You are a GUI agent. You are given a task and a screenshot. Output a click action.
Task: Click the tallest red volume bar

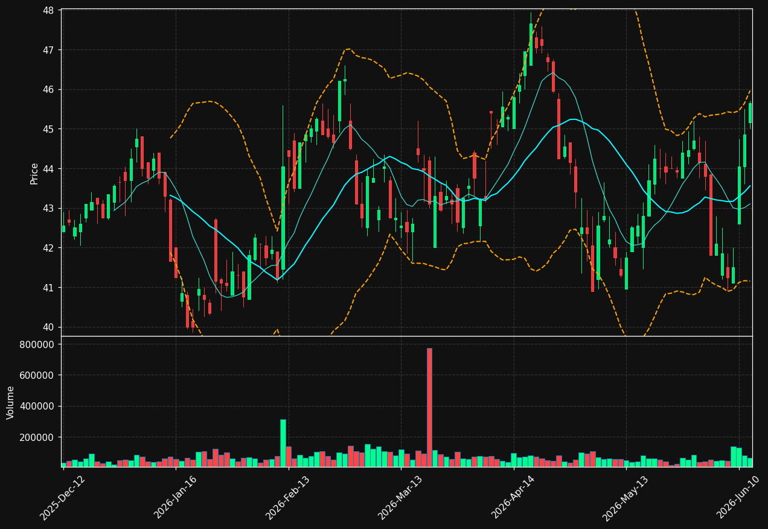coord(429,407)
